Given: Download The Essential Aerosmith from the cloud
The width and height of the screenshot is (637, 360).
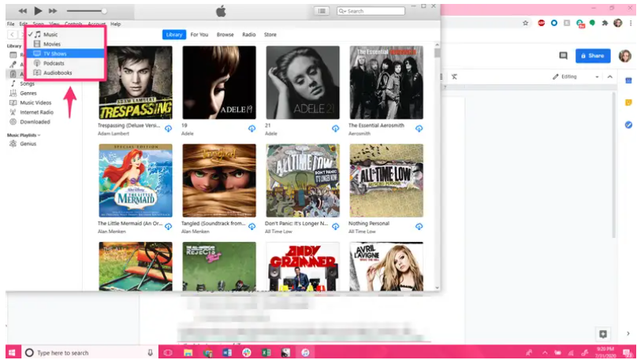Looking at the screenshot, I should point(419,128).
